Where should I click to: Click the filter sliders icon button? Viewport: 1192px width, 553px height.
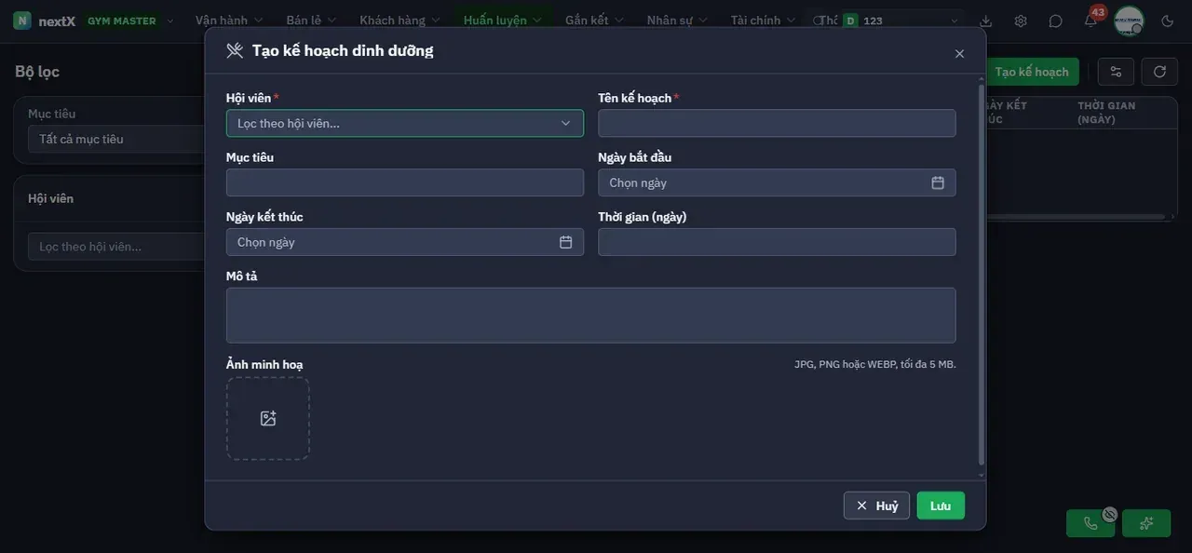(1116, 72)
